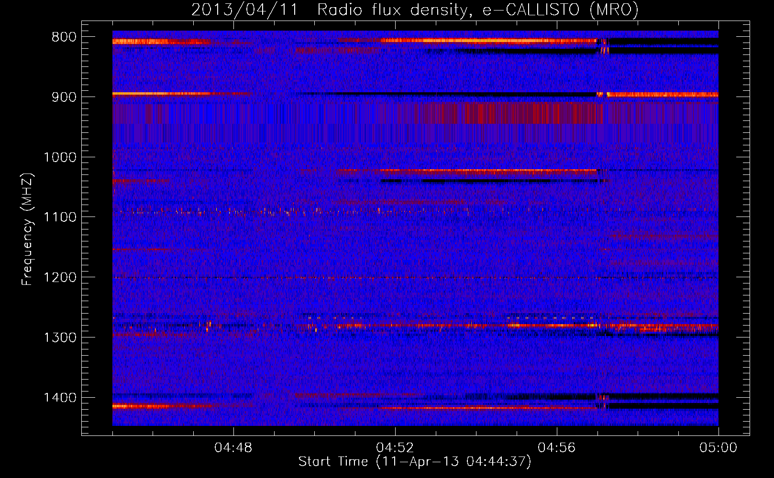Click the 900 frequency tick label
This screenshot has height=478, width=774.
point(64,97)
